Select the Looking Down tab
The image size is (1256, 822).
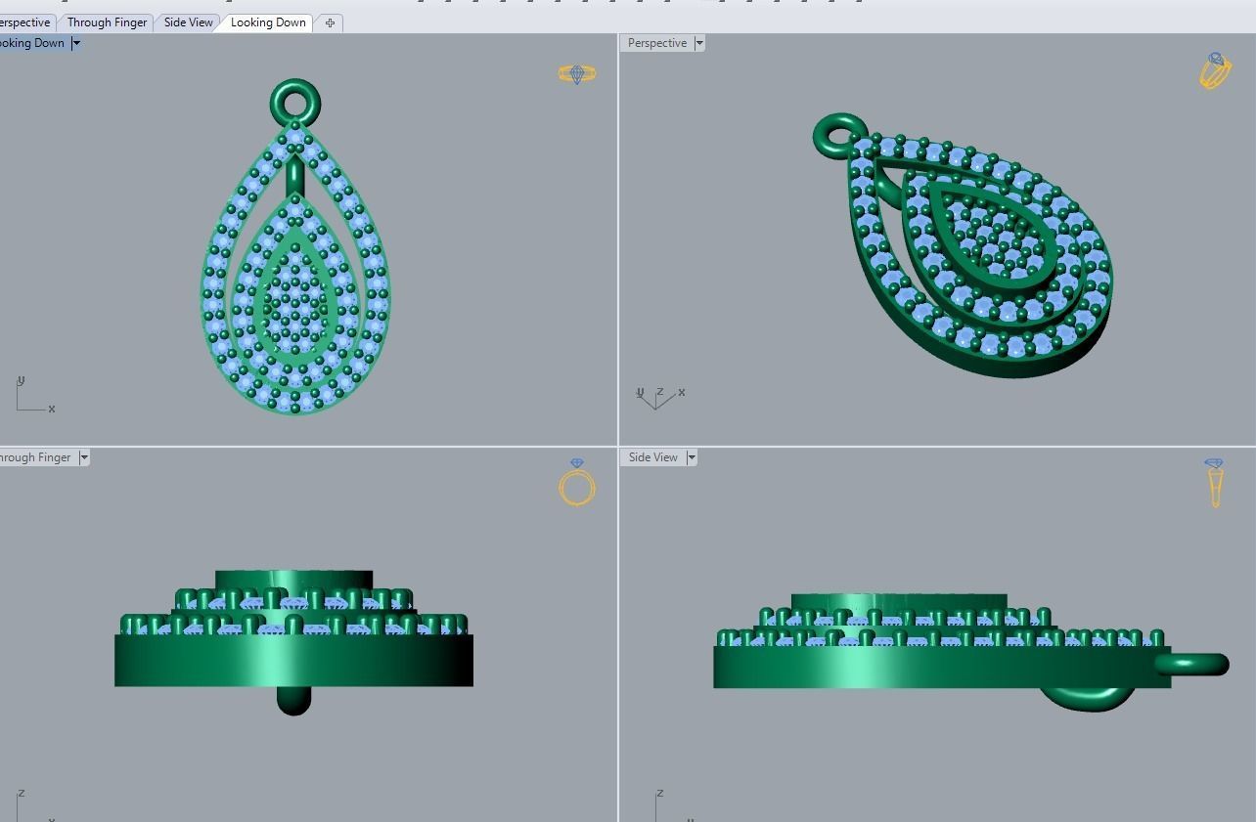click(x=268, y=22)
